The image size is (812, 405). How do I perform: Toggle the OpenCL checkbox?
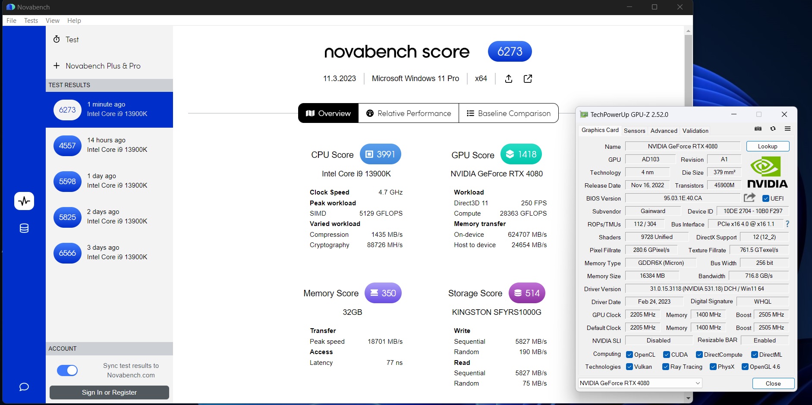[629, 355]
